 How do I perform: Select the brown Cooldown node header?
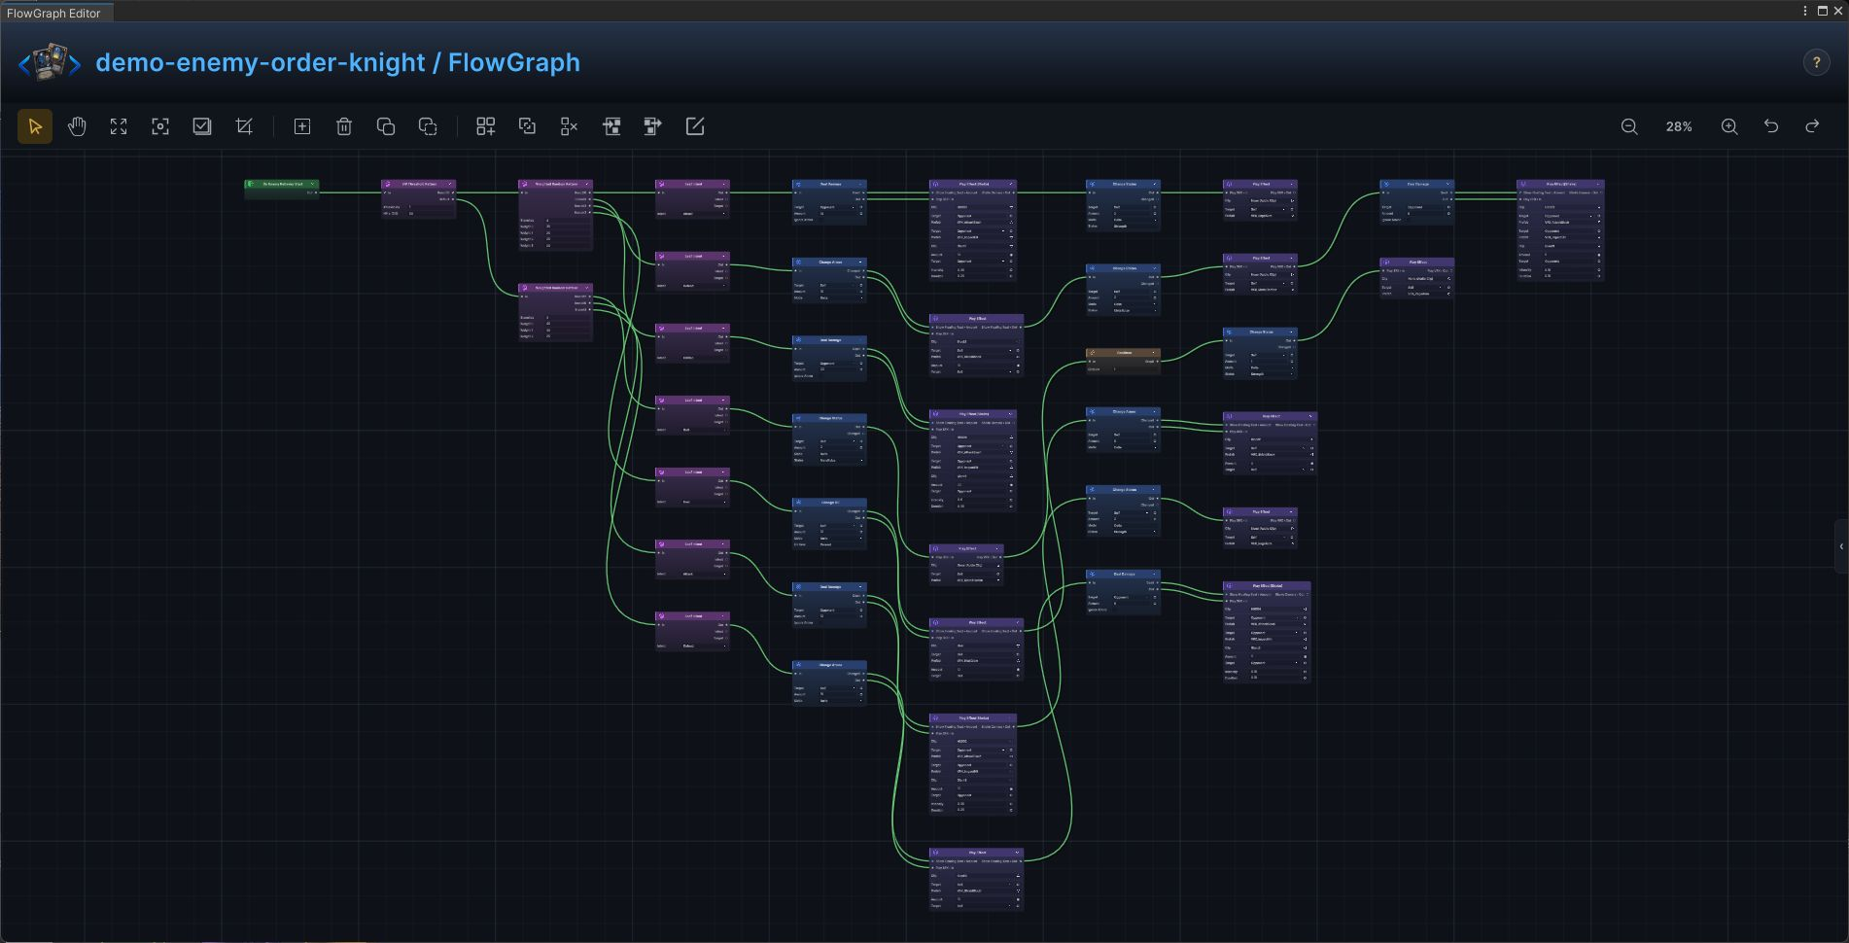point(1123,353)
